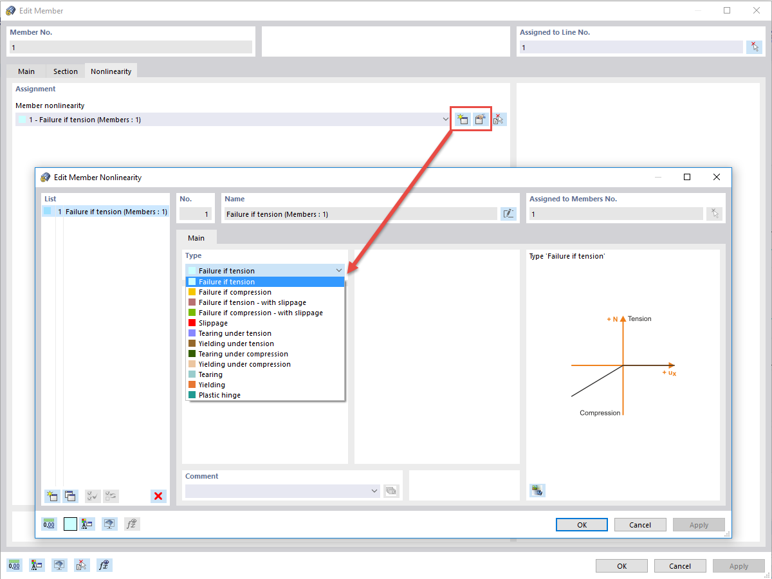Edit name icon beside Name field

pos(508,214)
